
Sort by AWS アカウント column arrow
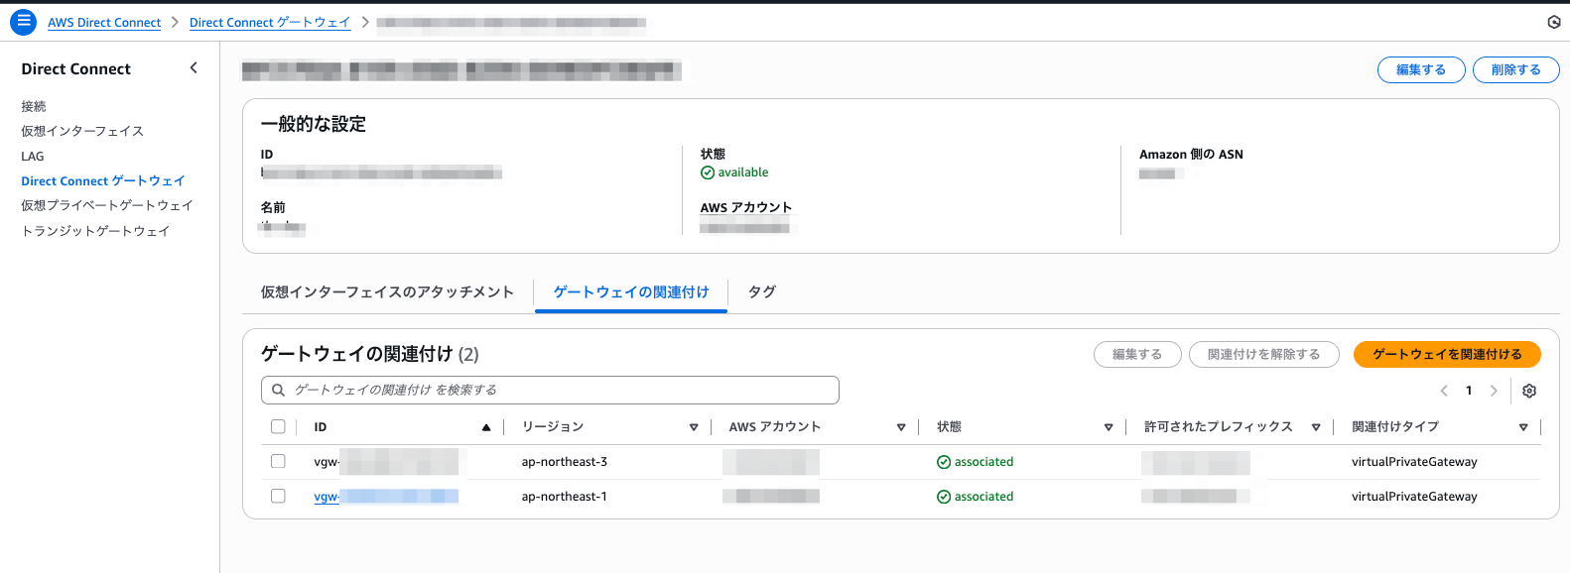click(901, 427)
